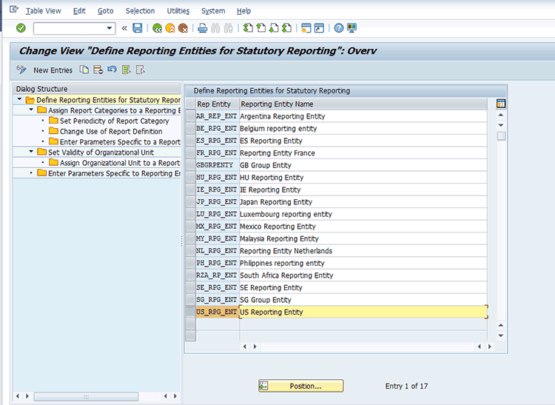Open Help via question mark icon
555x405 pixels.
[339, 28]
